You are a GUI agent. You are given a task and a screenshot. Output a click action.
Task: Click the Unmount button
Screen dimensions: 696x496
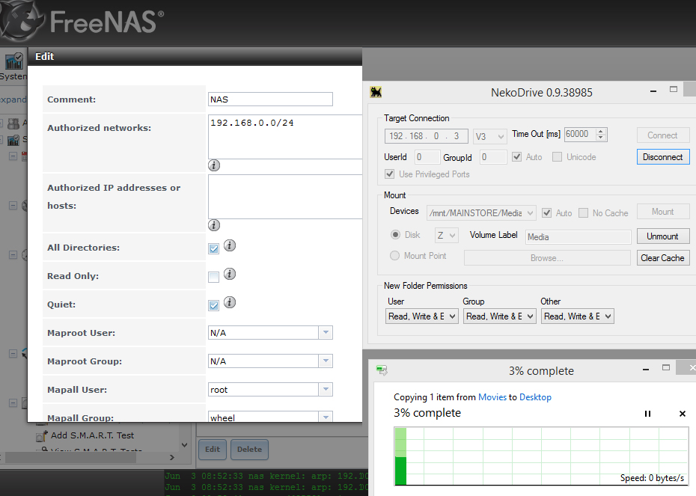pos(662,236)
